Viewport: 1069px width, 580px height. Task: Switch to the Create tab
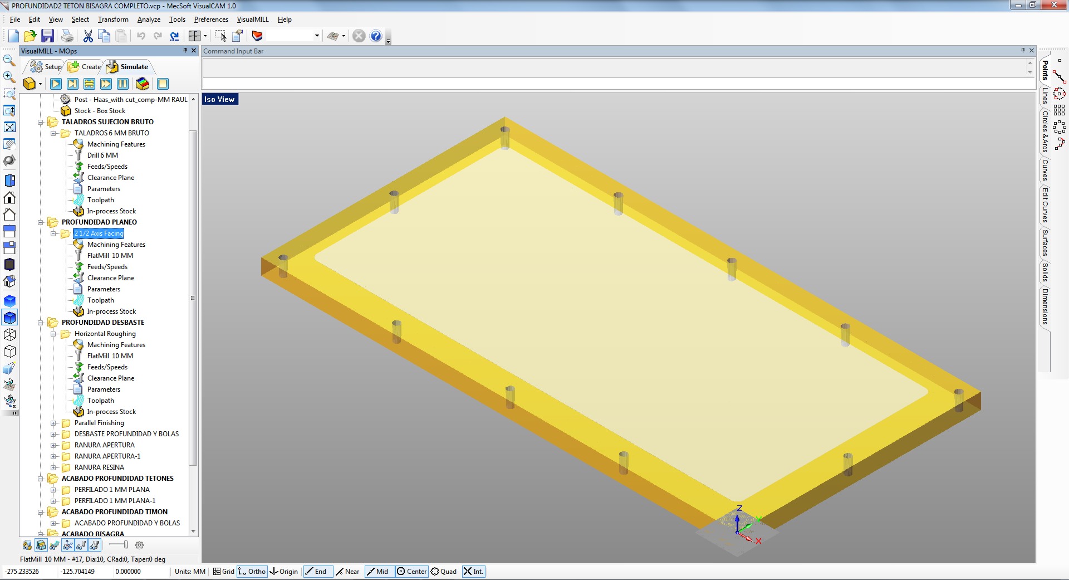point(85,67)
